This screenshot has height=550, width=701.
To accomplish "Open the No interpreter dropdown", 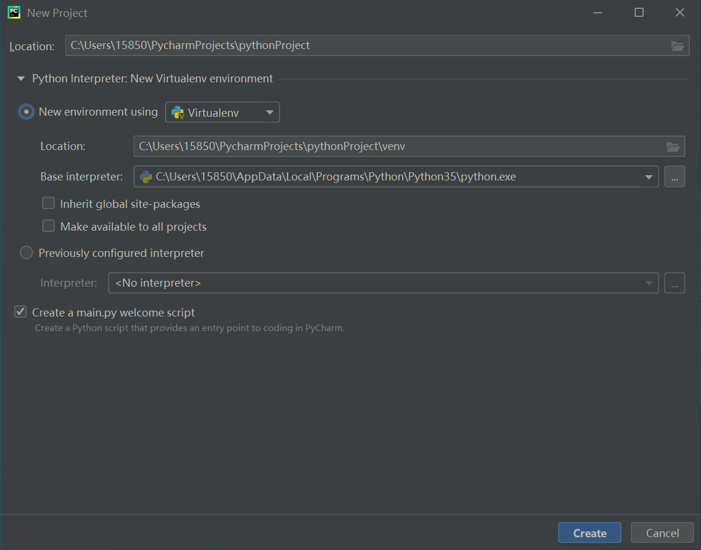I will (383, 283).
